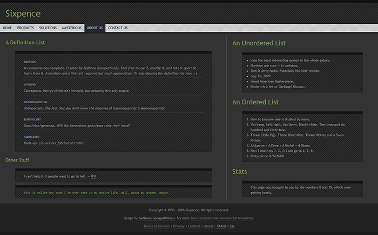
Task: Select the About Us tab
Action: coord(94,28)
